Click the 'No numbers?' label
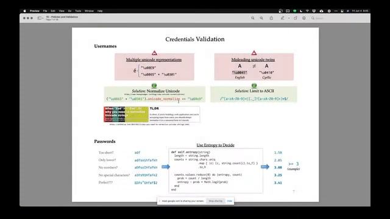Viewport: 390px width, 219px height. (108, 168)
